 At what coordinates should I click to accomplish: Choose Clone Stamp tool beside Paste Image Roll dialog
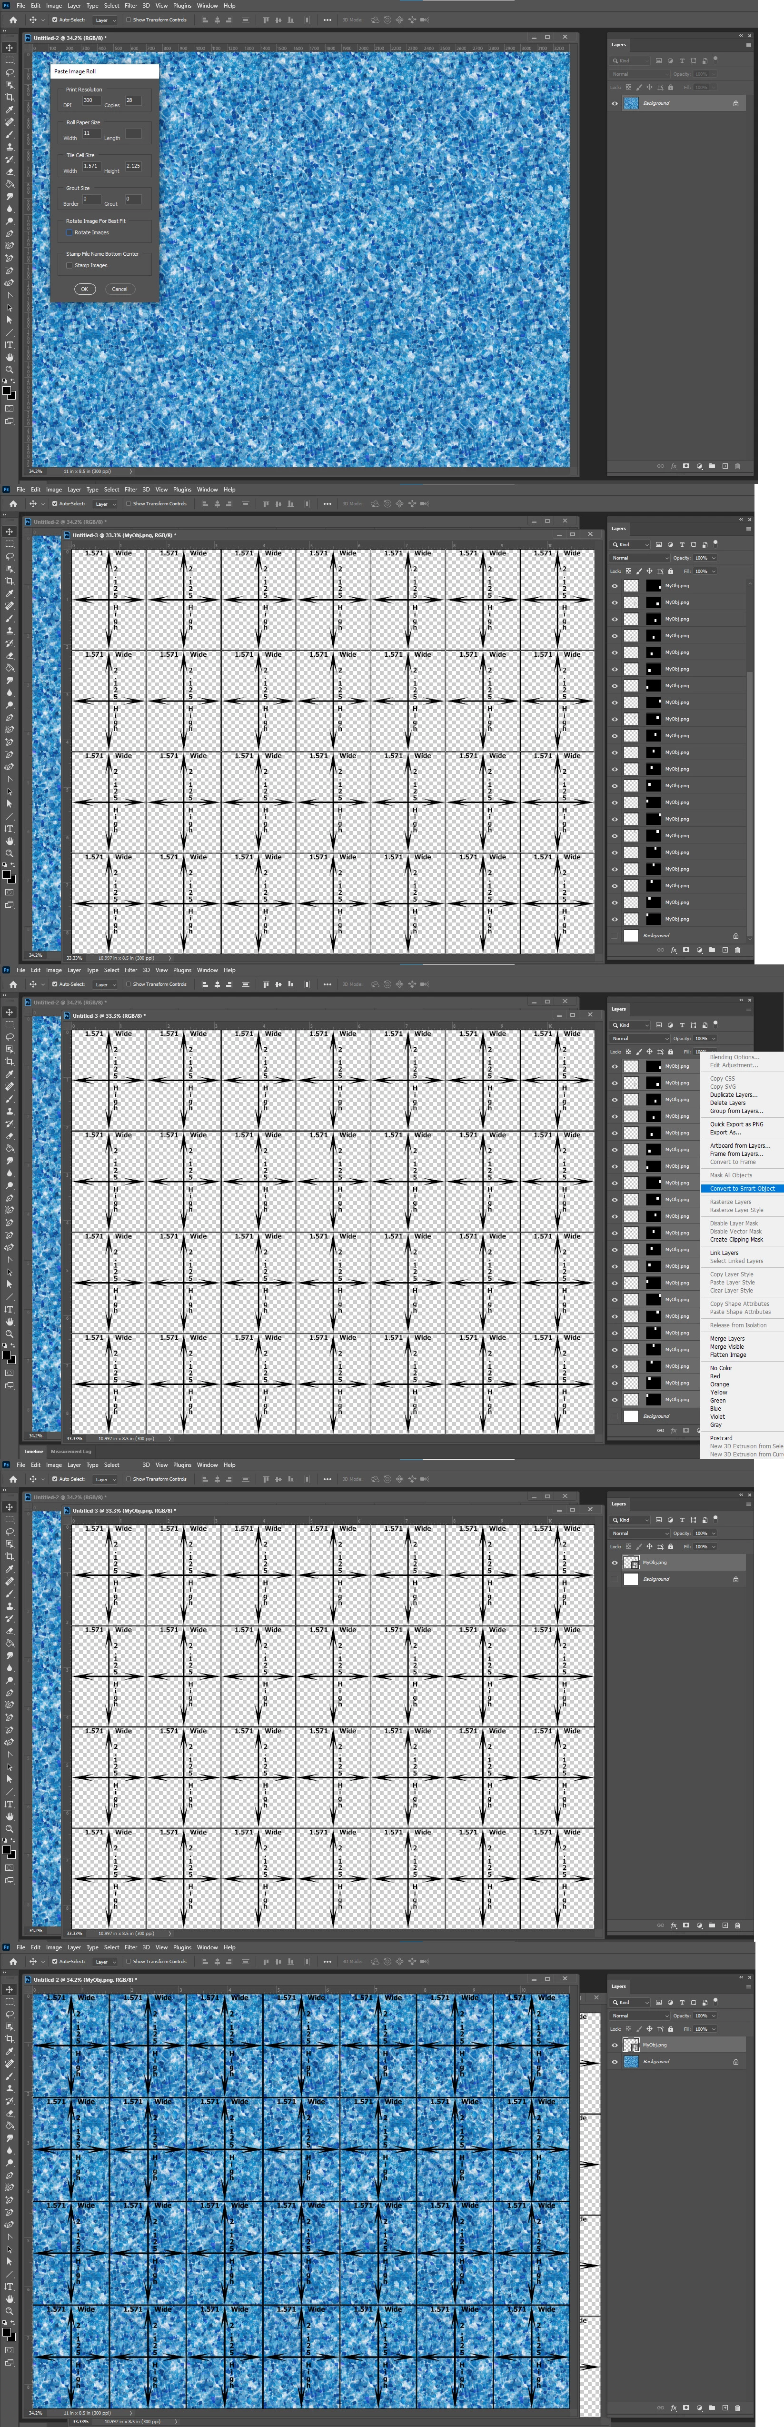[10, 146]
